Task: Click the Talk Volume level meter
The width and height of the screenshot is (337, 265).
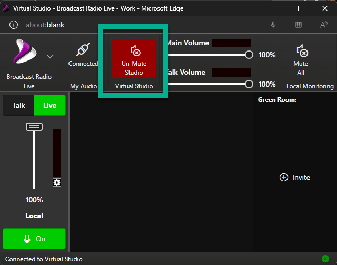Action: click(231, 73)
